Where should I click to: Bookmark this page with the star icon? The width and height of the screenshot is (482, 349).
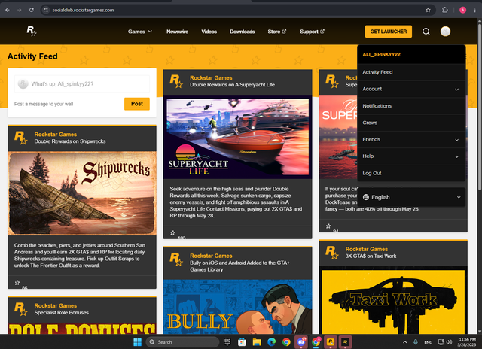(x=428, y=10)
